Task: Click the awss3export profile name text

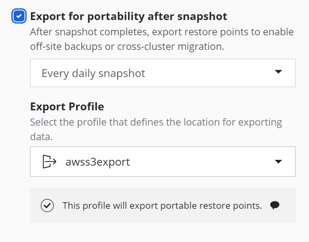Action: click(x=98, y=162)
